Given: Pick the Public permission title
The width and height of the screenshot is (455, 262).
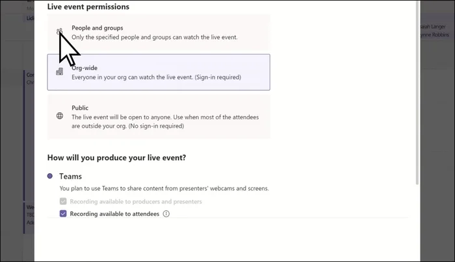Looking at the screenshot, I should 80,108.
